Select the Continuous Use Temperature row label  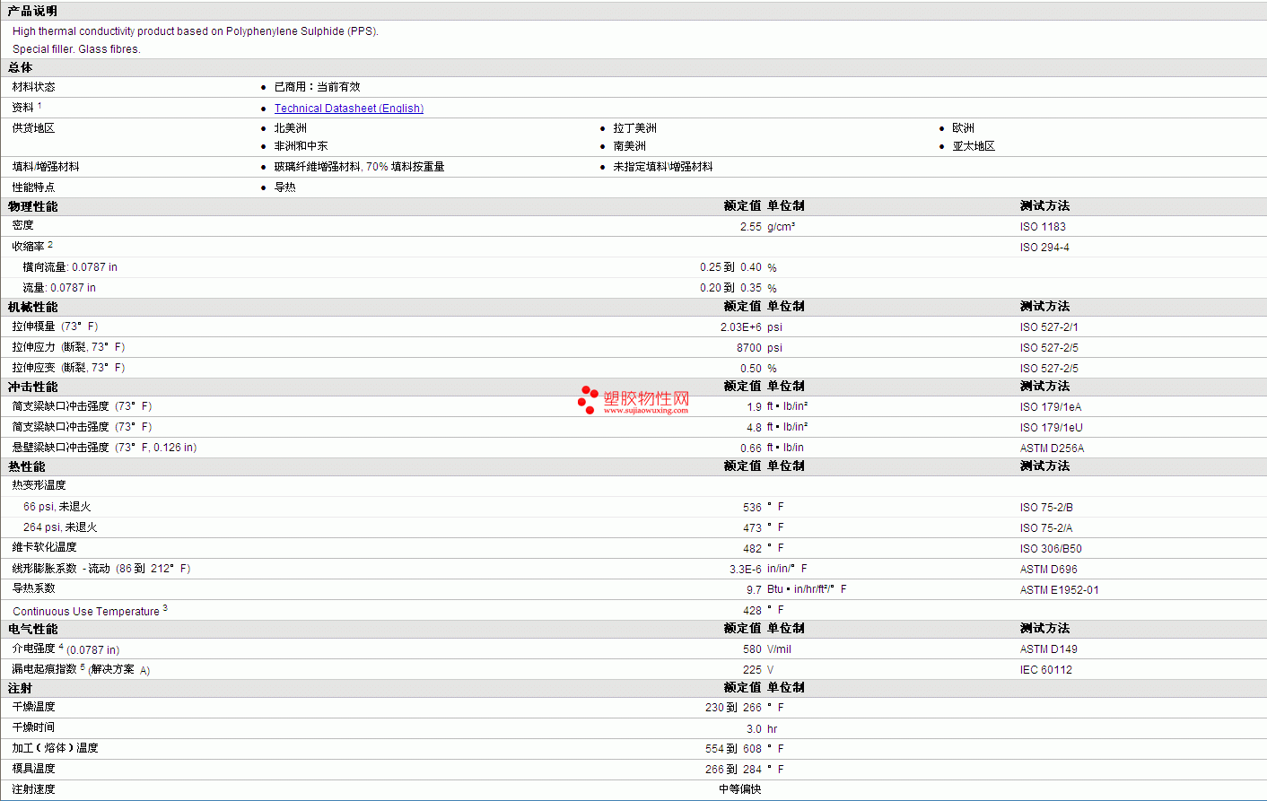point(90,611)
